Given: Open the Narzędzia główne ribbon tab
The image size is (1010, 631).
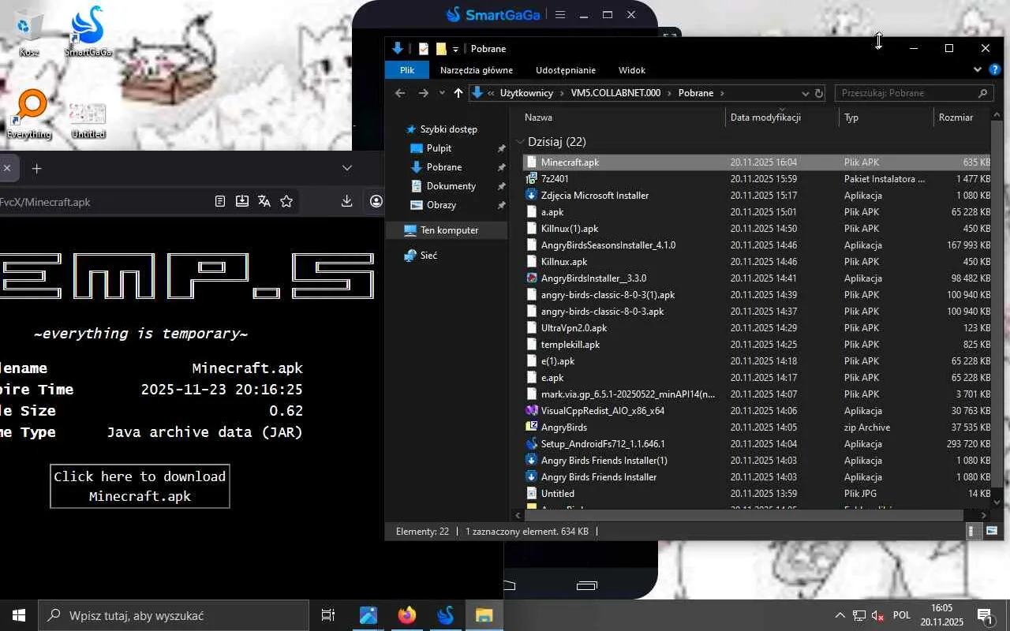Looking at the screenshot, I should click(x=477, y=70).
